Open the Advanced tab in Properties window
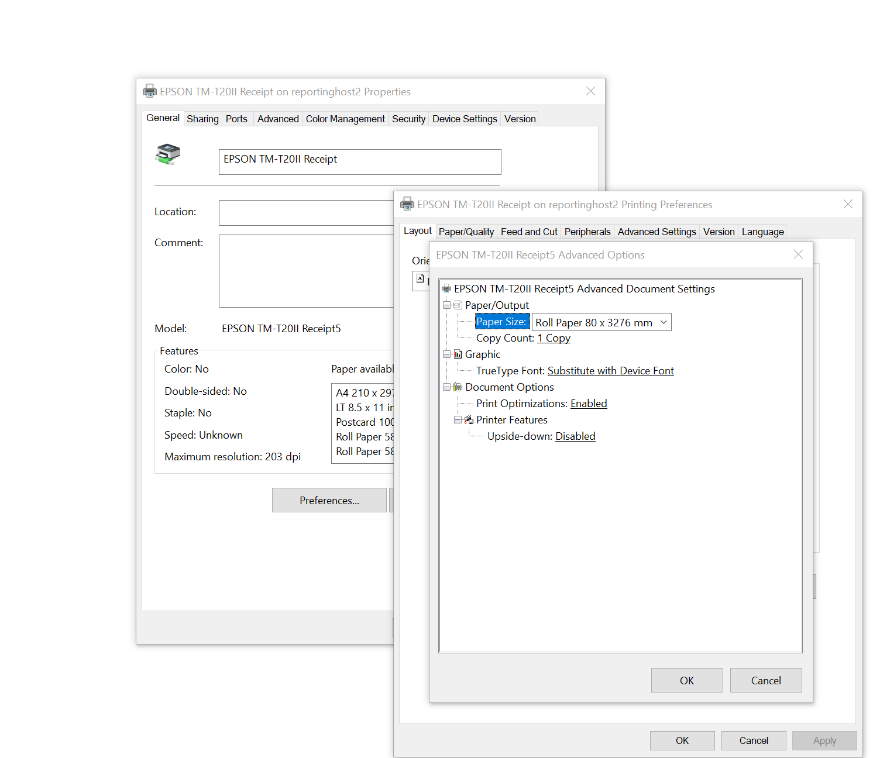 (x=278, y=119)
